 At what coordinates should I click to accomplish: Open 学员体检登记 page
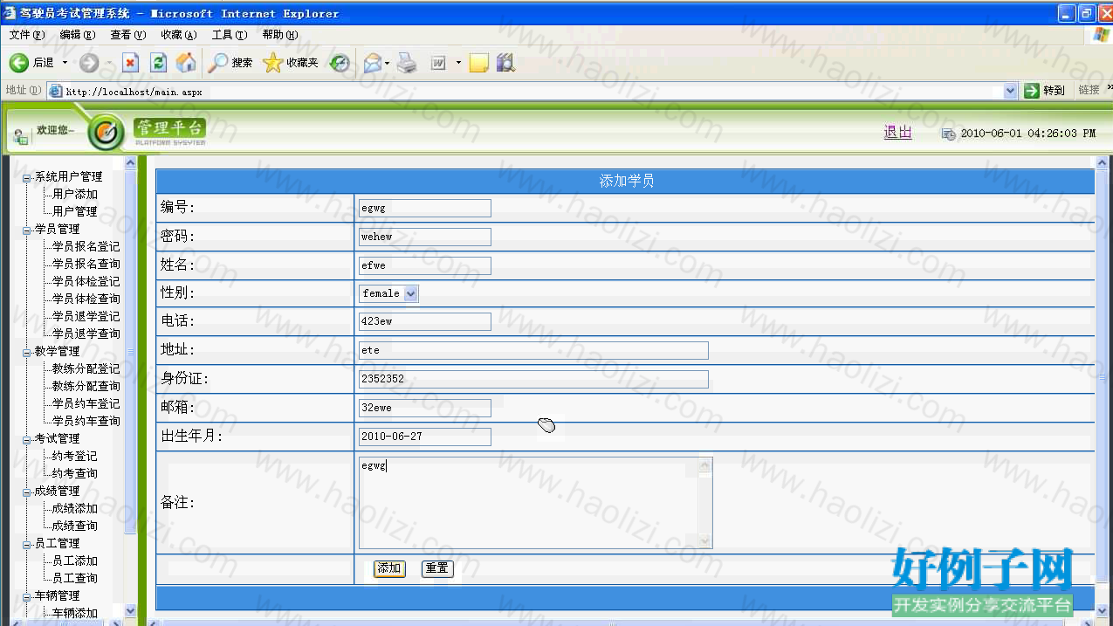point(86,281)
